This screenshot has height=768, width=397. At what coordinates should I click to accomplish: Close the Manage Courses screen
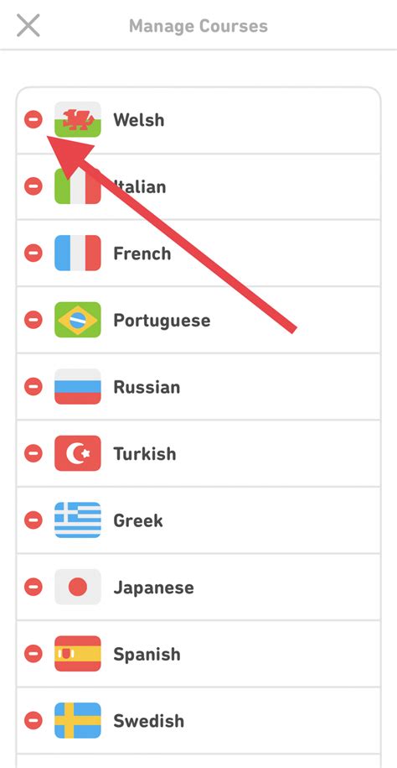[28, 25]
